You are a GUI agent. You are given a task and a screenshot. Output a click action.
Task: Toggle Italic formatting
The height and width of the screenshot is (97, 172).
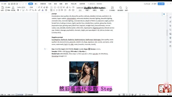pyautogui.click(x=21, y=10)
